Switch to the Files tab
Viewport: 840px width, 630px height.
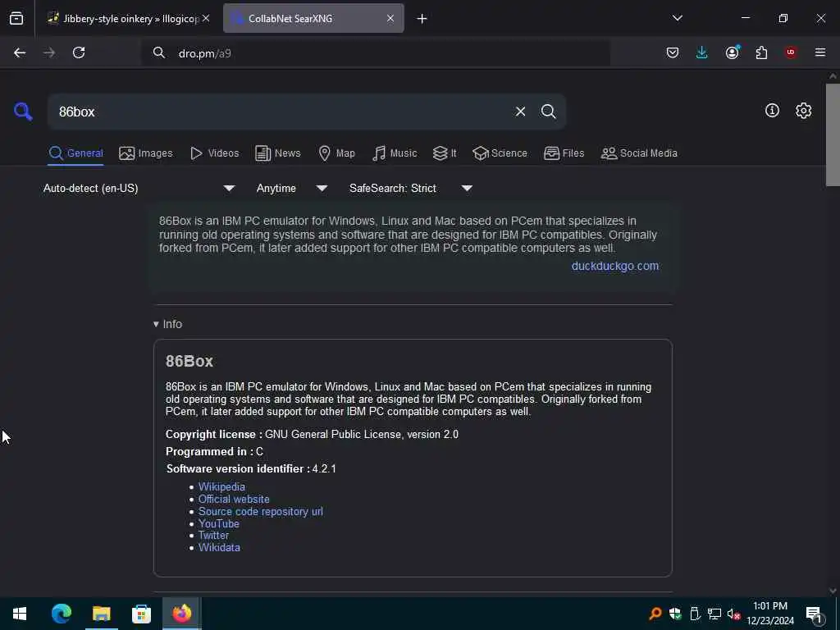pos(564,153)
